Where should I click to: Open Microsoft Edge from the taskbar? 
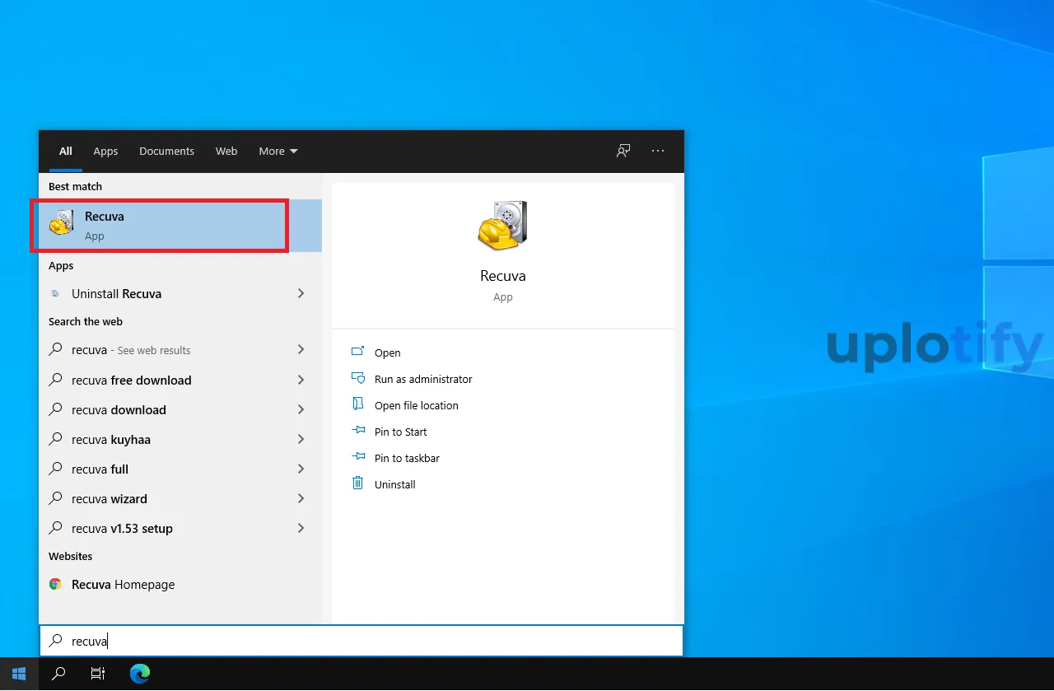[140, 674]
